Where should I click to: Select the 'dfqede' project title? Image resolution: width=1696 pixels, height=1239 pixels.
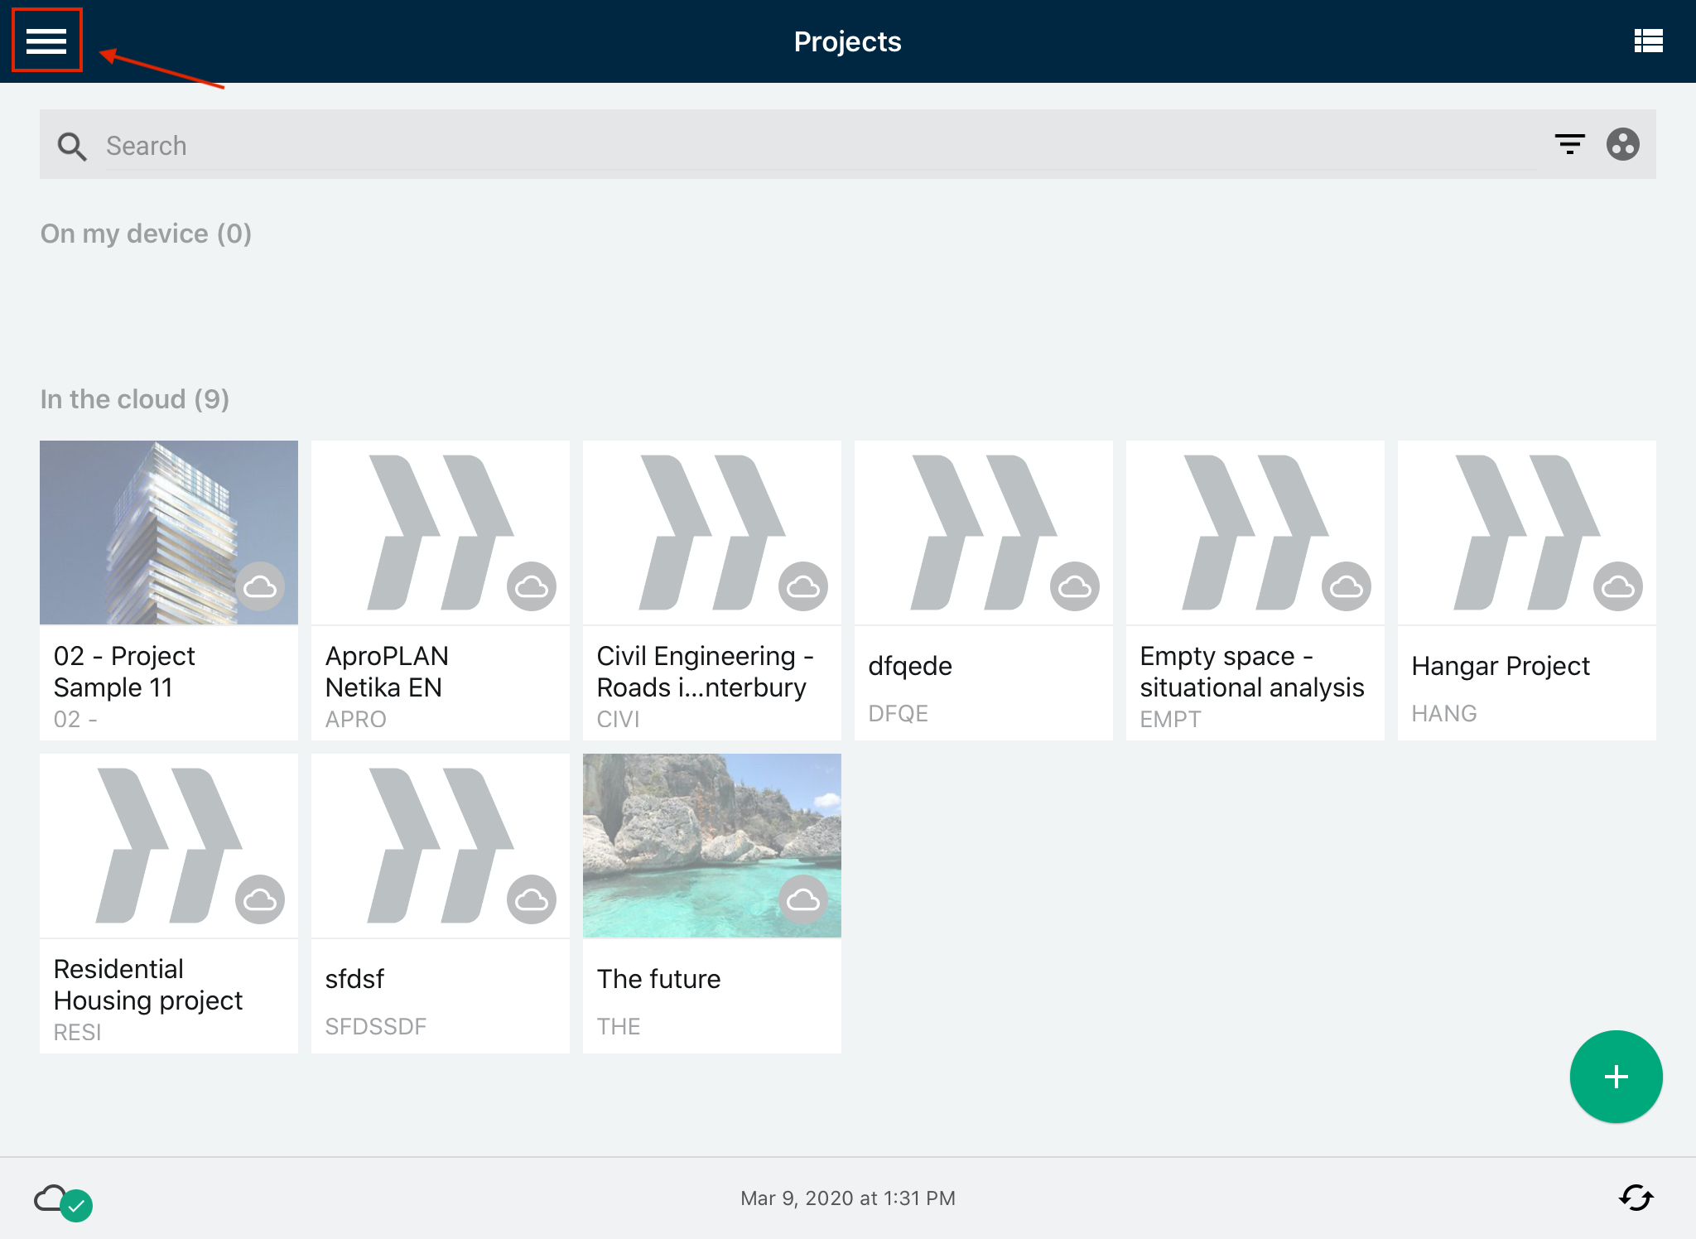[910, 666]
